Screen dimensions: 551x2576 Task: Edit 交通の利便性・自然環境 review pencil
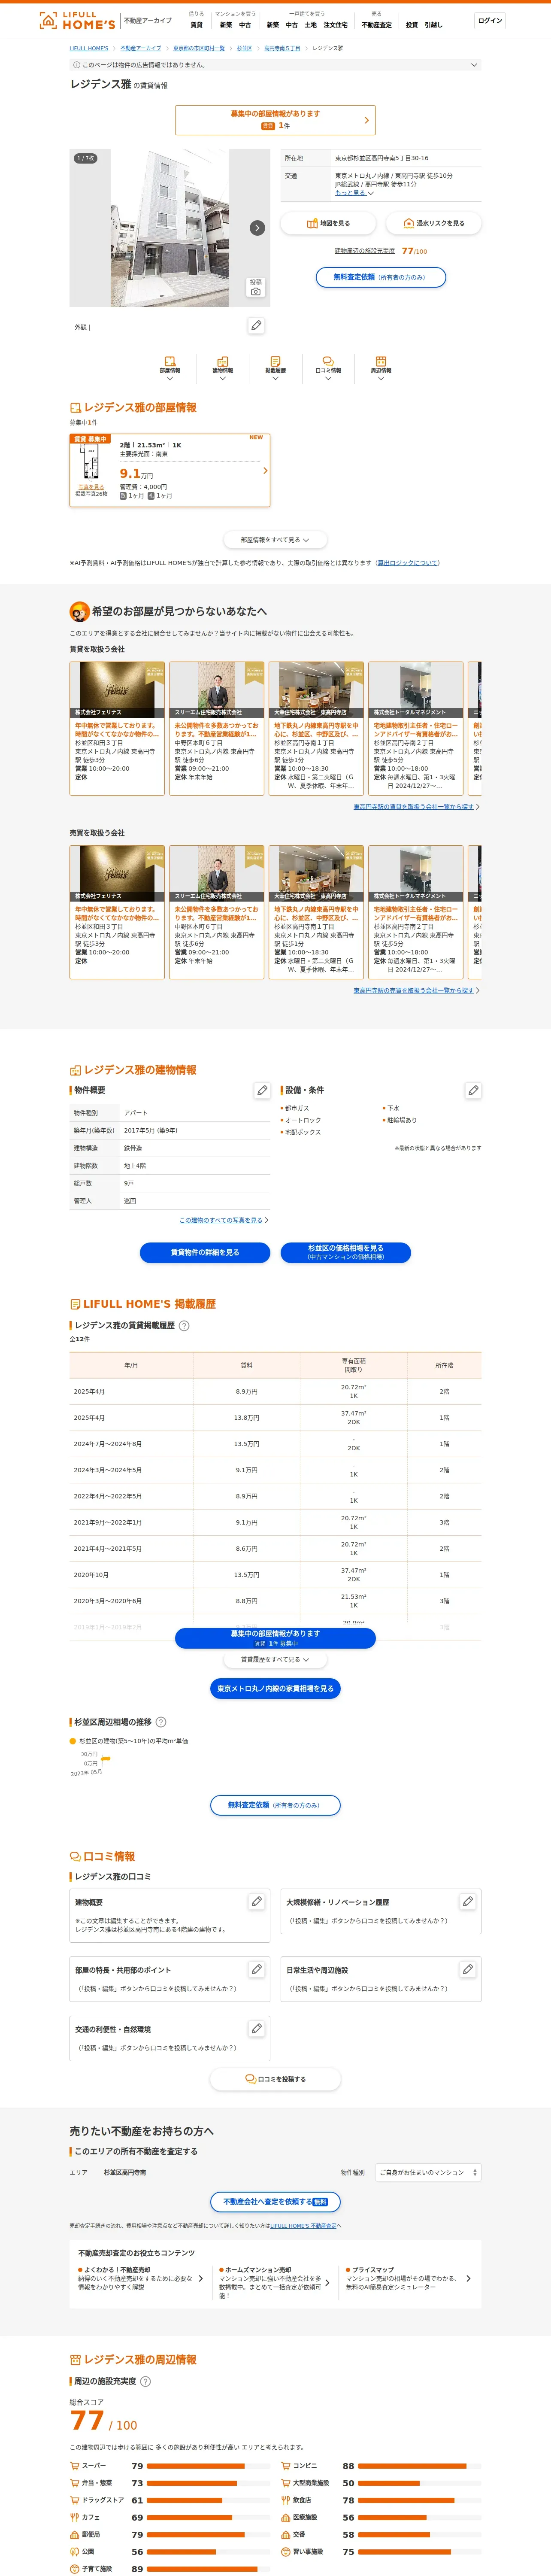tap(257, 2028)
